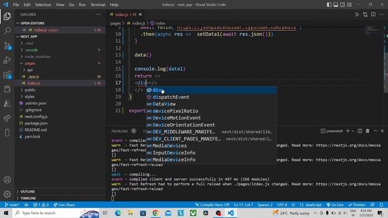The height and width of the screenshot is (218, 388).
Task: Open the Help menu
Action: pyautogui.click(x=114, y=5)
